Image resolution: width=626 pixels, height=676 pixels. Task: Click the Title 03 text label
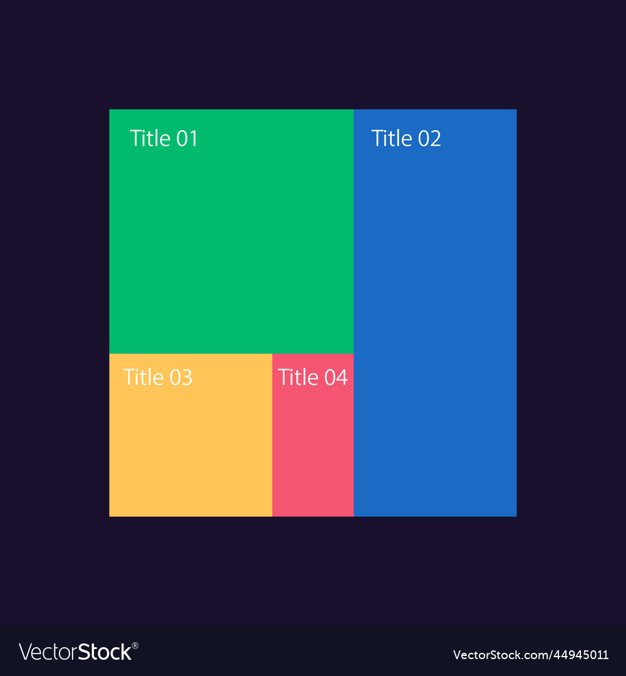158,377
